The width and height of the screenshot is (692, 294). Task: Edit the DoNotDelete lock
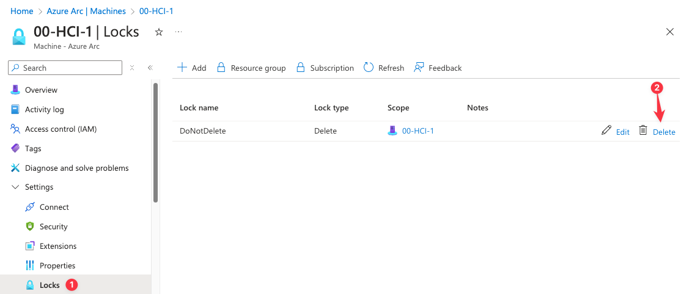point(623,132)
